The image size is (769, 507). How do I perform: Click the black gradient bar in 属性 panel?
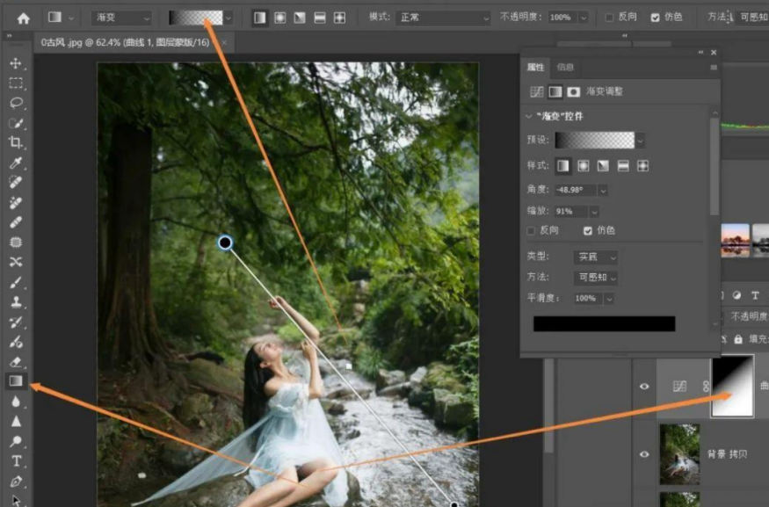click(x=605, y=323)
